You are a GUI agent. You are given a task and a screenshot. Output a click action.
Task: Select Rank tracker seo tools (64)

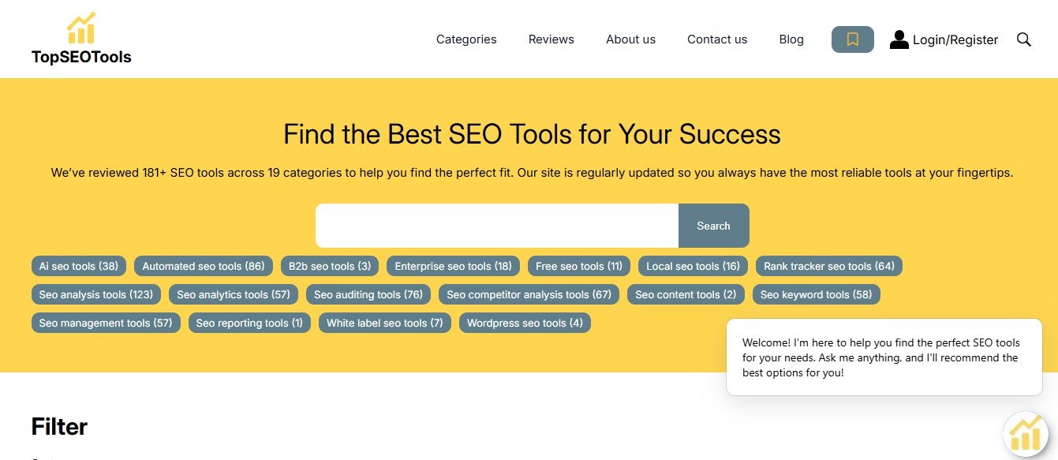point(828,266)
